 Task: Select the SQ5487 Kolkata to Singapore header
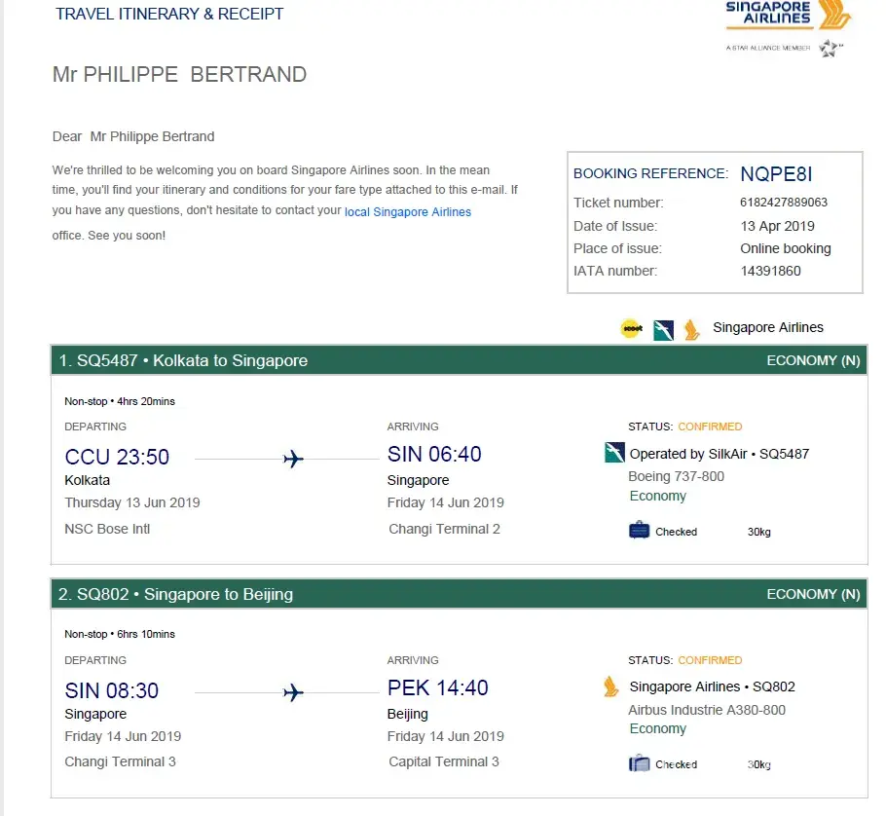pos(183,360)
